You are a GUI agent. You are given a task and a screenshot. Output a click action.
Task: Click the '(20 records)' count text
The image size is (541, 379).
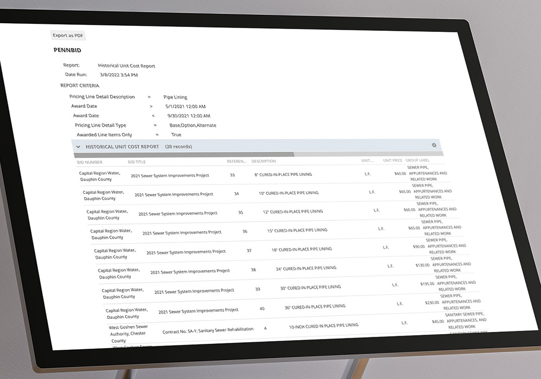click(x=179, y=147)
